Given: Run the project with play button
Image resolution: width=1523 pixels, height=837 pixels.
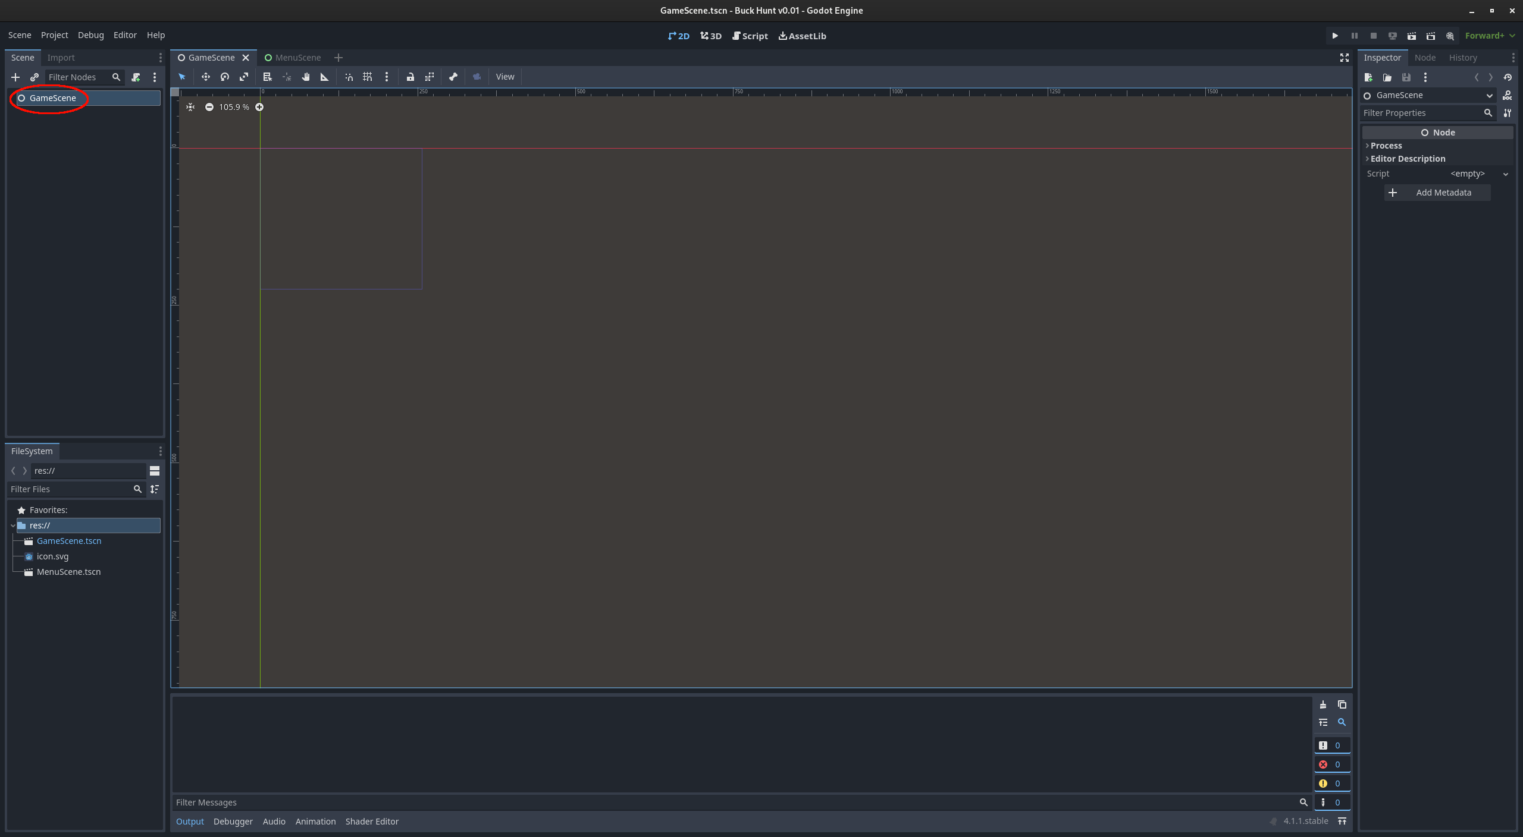Looking at the screenshot, I should (x=1335, y=36).
